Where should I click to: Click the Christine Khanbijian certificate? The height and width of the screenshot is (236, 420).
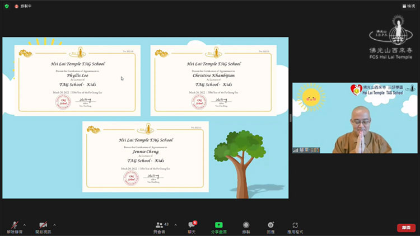click(213, 81)
